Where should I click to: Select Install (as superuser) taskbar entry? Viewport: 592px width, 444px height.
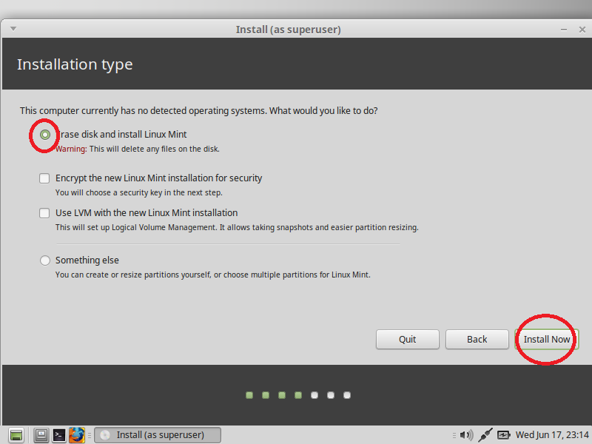(x=158, y=435)
